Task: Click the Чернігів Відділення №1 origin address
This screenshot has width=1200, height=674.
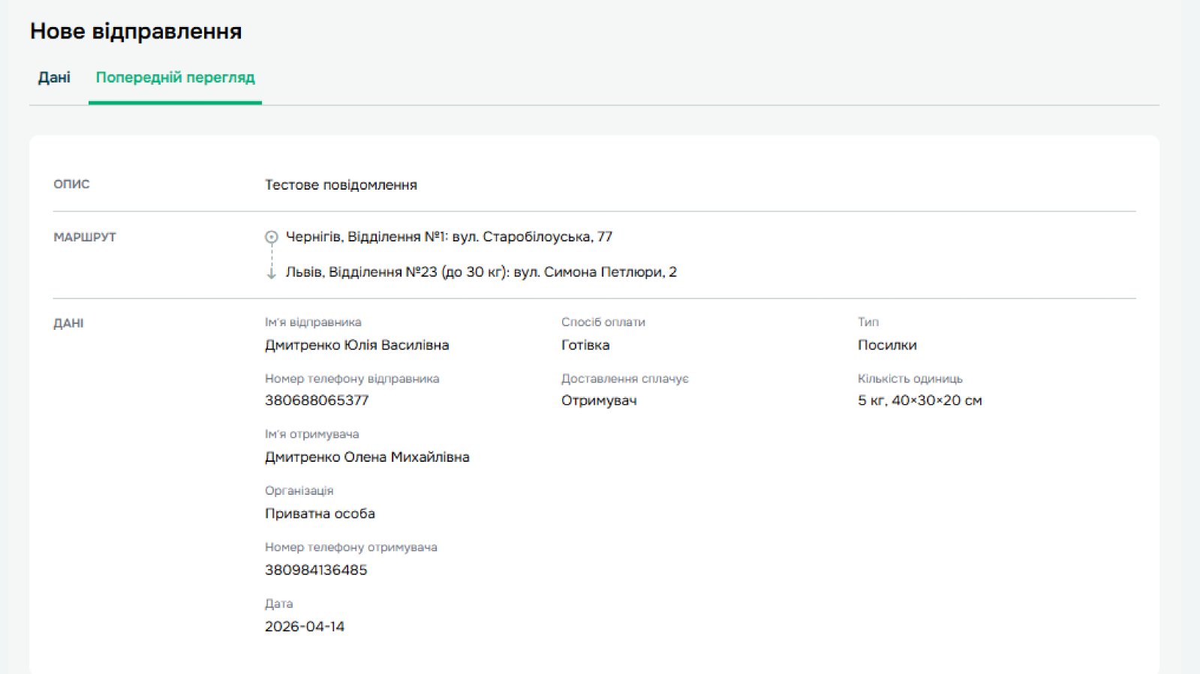Action: point(449,237)
